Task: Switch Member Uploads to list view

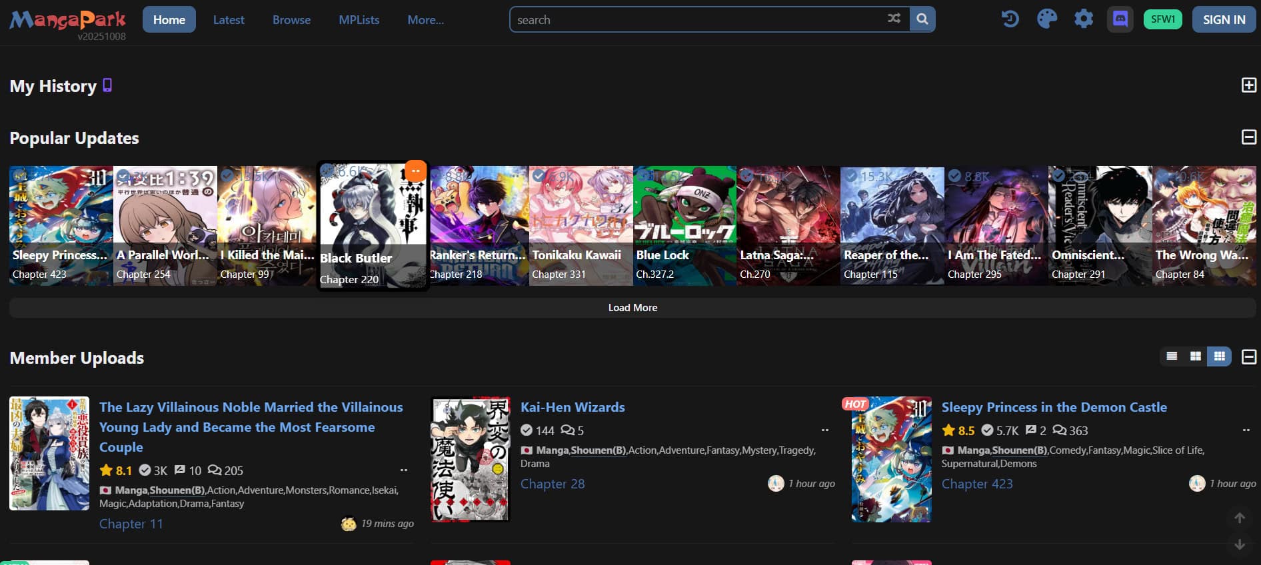Action: (x=1172, y=356)
